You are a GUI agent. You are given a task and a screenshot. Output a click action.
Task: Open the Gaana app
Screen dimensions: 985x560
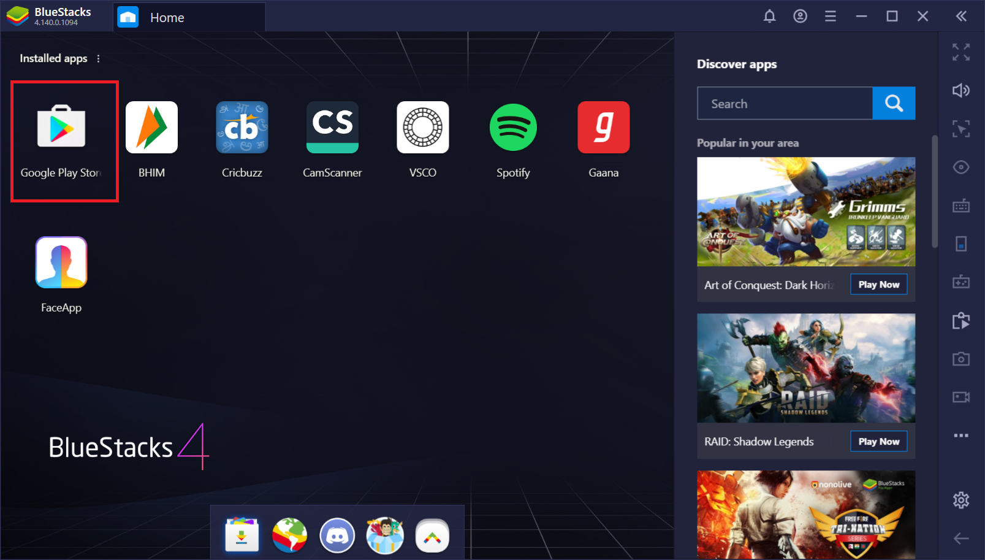tap(604, 127)
